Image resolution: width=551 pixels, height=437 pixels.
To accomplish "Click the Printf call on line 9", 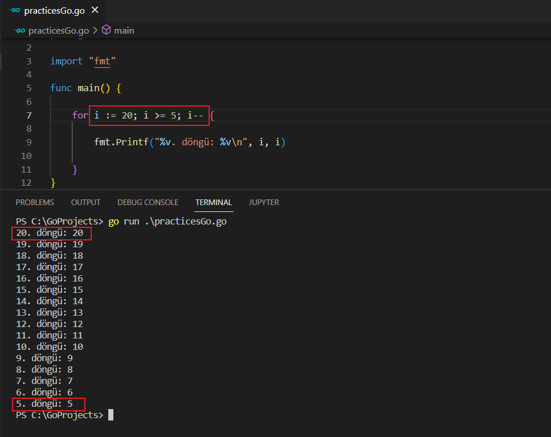I will click(x=134, y=142).
